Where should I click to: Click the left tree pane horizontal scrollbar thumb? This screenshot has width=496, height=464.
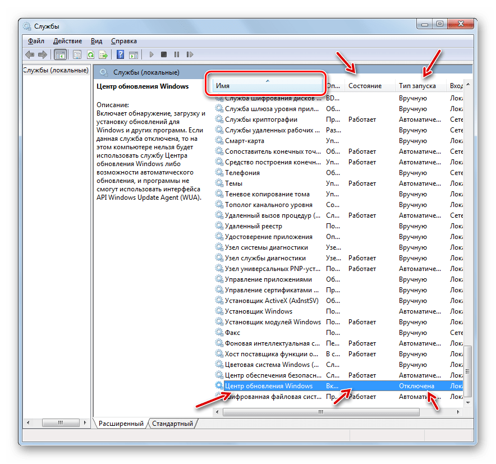(x=61, y=422)
